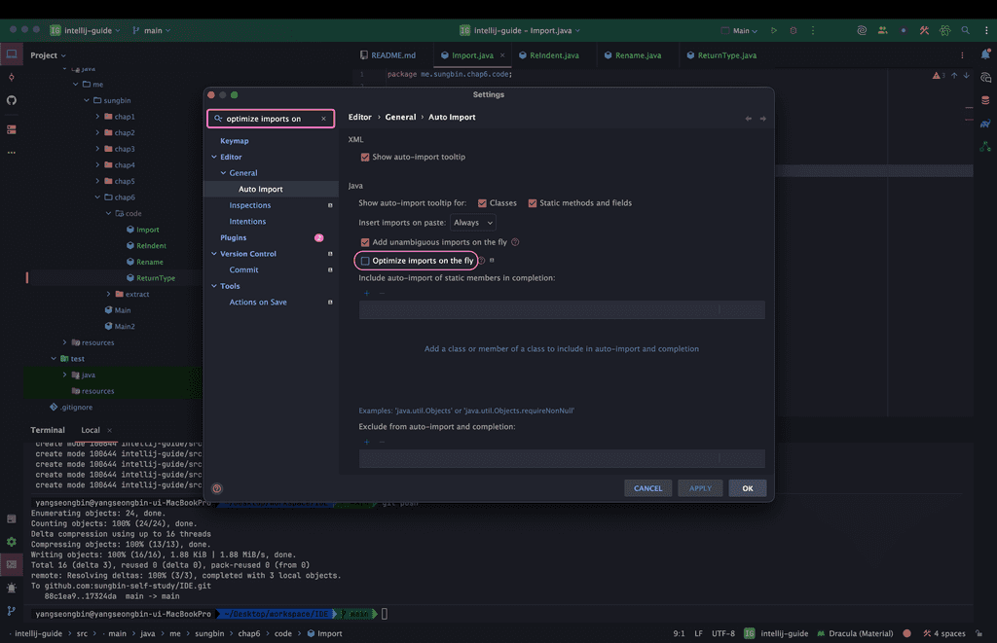997x643 pixels.
Task: Switch to the ReIndent.java editor tab
Action: click(548, 55)
